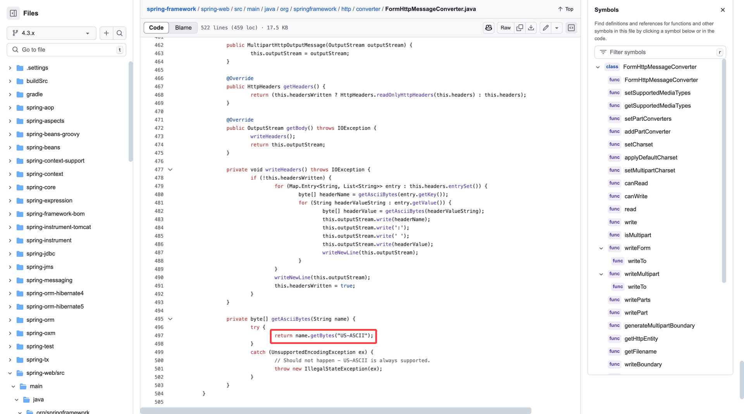The width and height of the screenshot is (744, 414).
Task: Open the http breadcrumb link
Action: (x=346, y=9)
